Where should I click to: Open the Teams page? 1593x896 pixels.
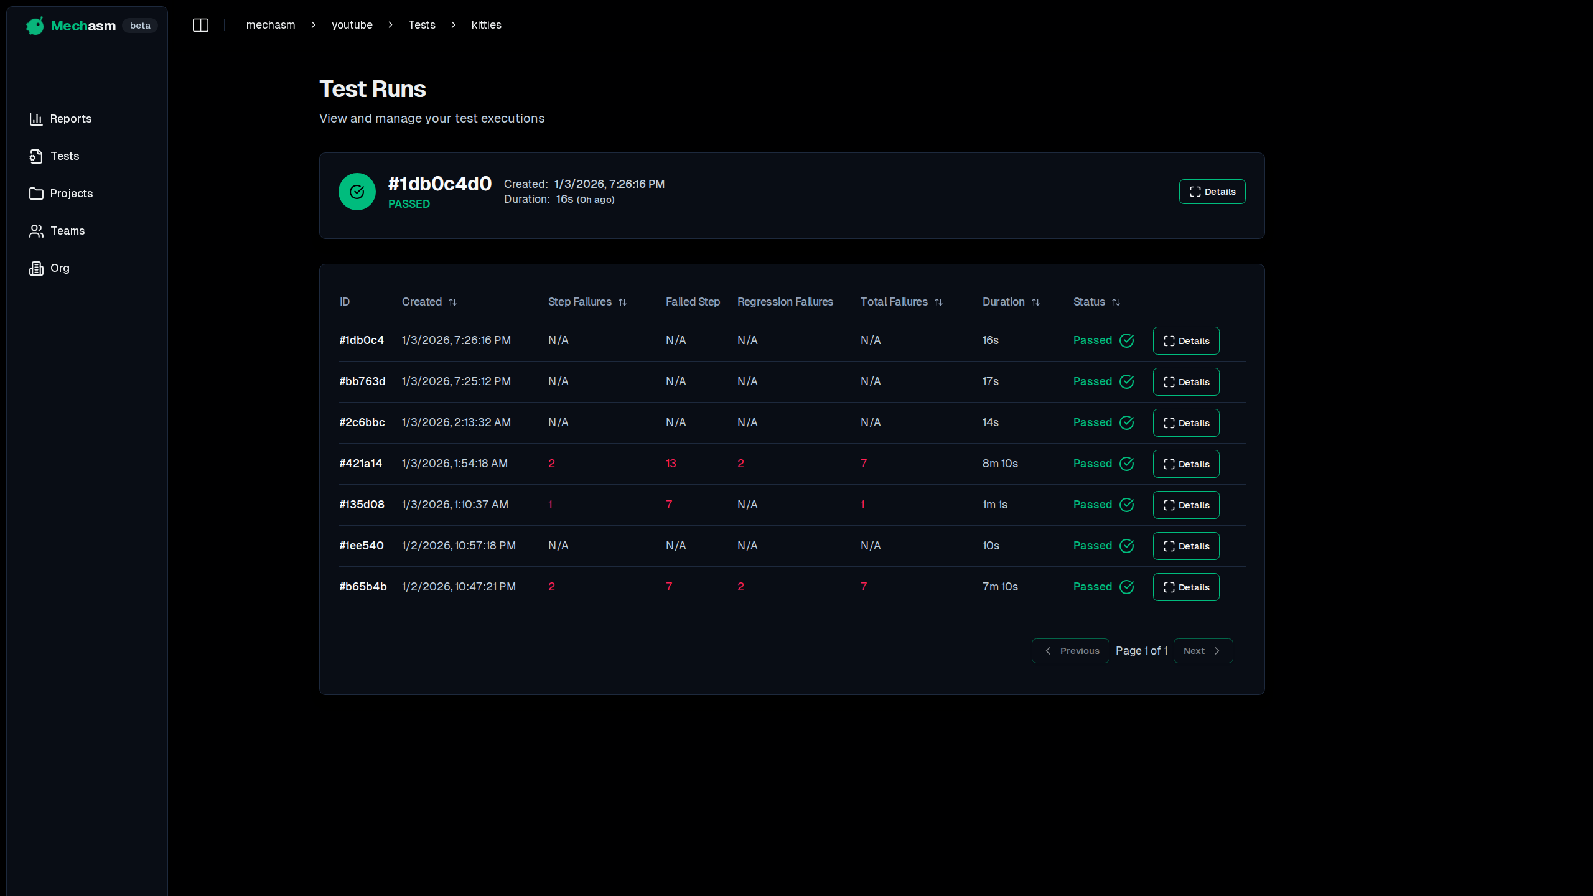click(67, 231)
